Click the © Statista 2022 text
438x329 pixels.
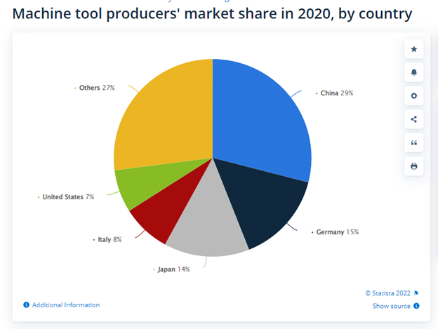pyautogui.click(x=388, y=293)
